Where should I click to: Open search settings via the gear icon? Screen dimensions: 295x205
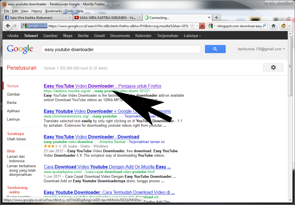click(273, 67)
